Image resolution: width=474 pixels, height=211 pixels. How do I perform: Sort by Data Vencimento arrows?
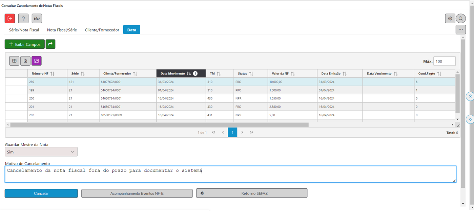click(396, 73)
